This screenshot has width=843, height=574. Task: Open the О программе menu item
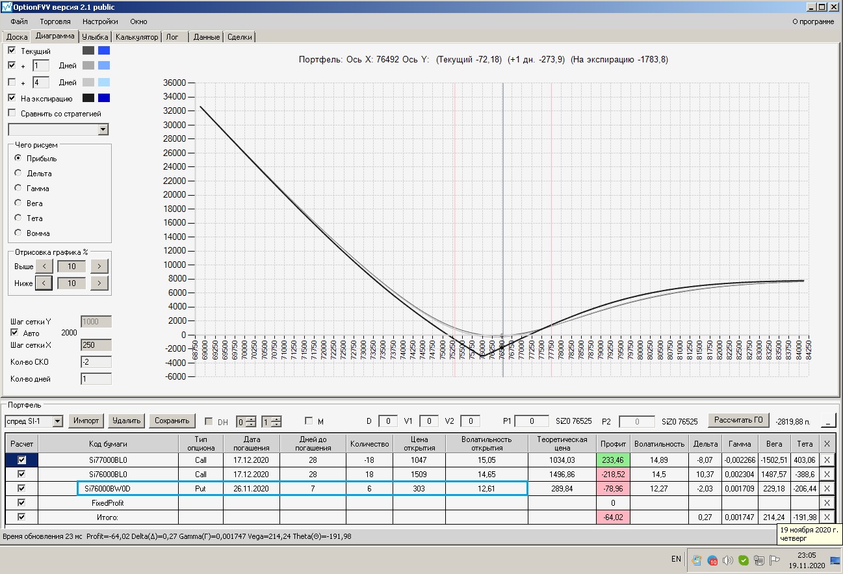pyautogui.click(x=813, y=21)
